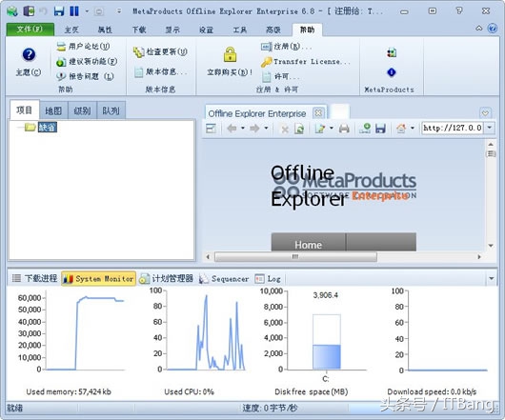Open the 计划管理器 tab
The width and height of the screenshot is (505, 420).
point(167,278)
